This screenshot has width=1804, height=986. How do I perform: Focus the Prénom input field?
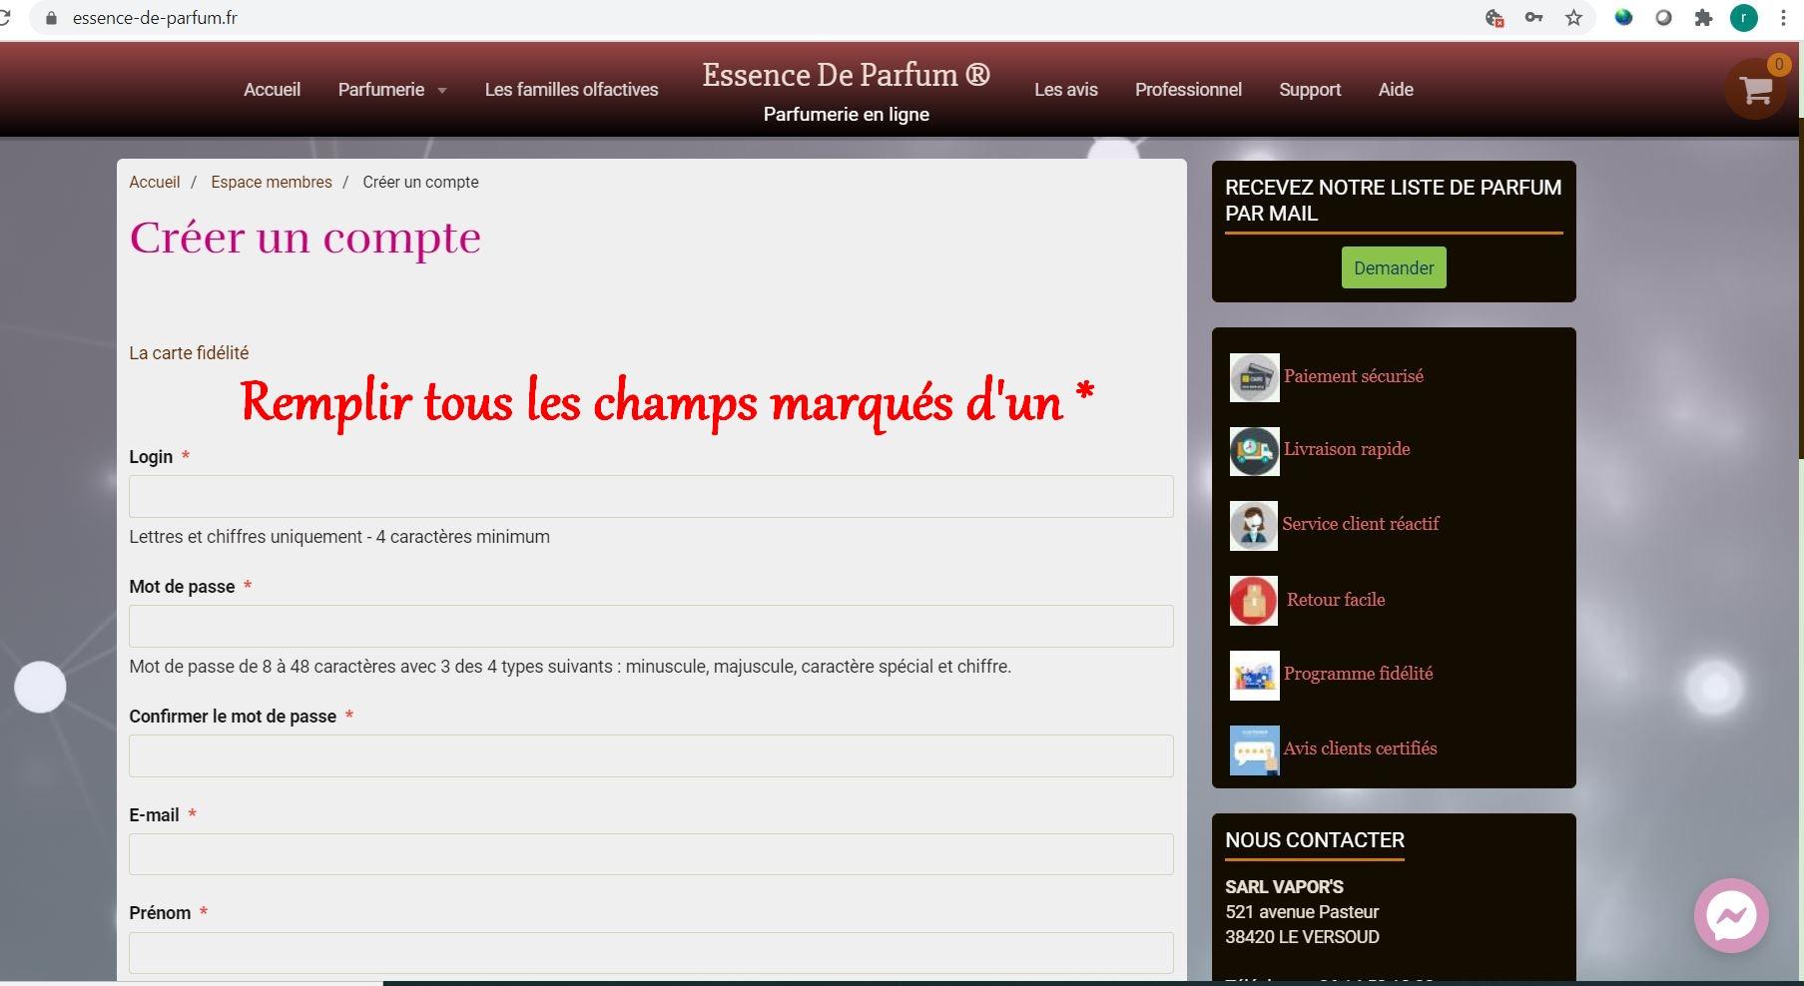(651, 953)
